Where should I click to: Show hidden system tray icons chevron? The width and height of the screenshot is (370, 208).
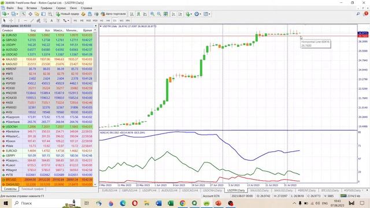(x=294, y=203)
